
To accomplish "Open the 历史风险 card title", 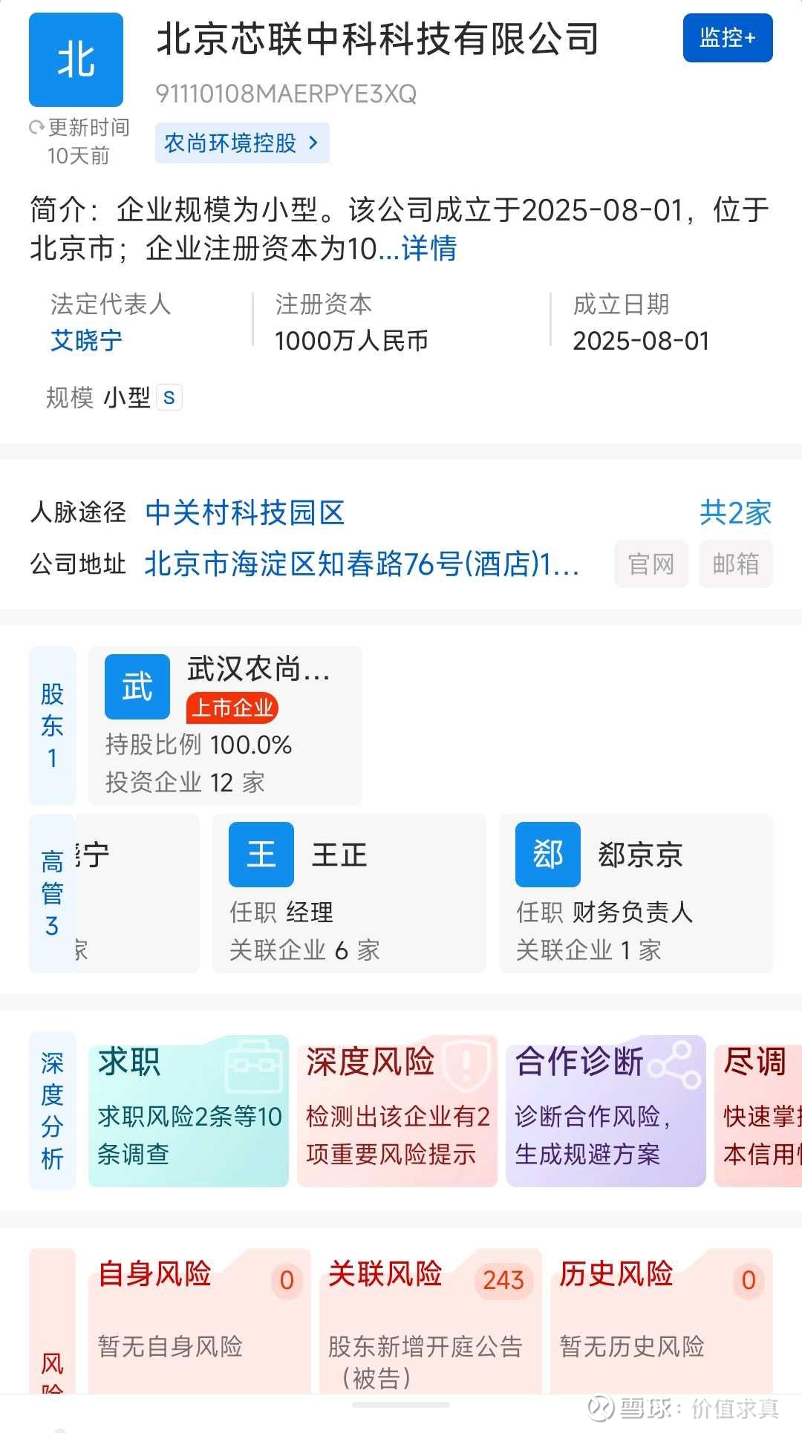I will coord(616,1273).
